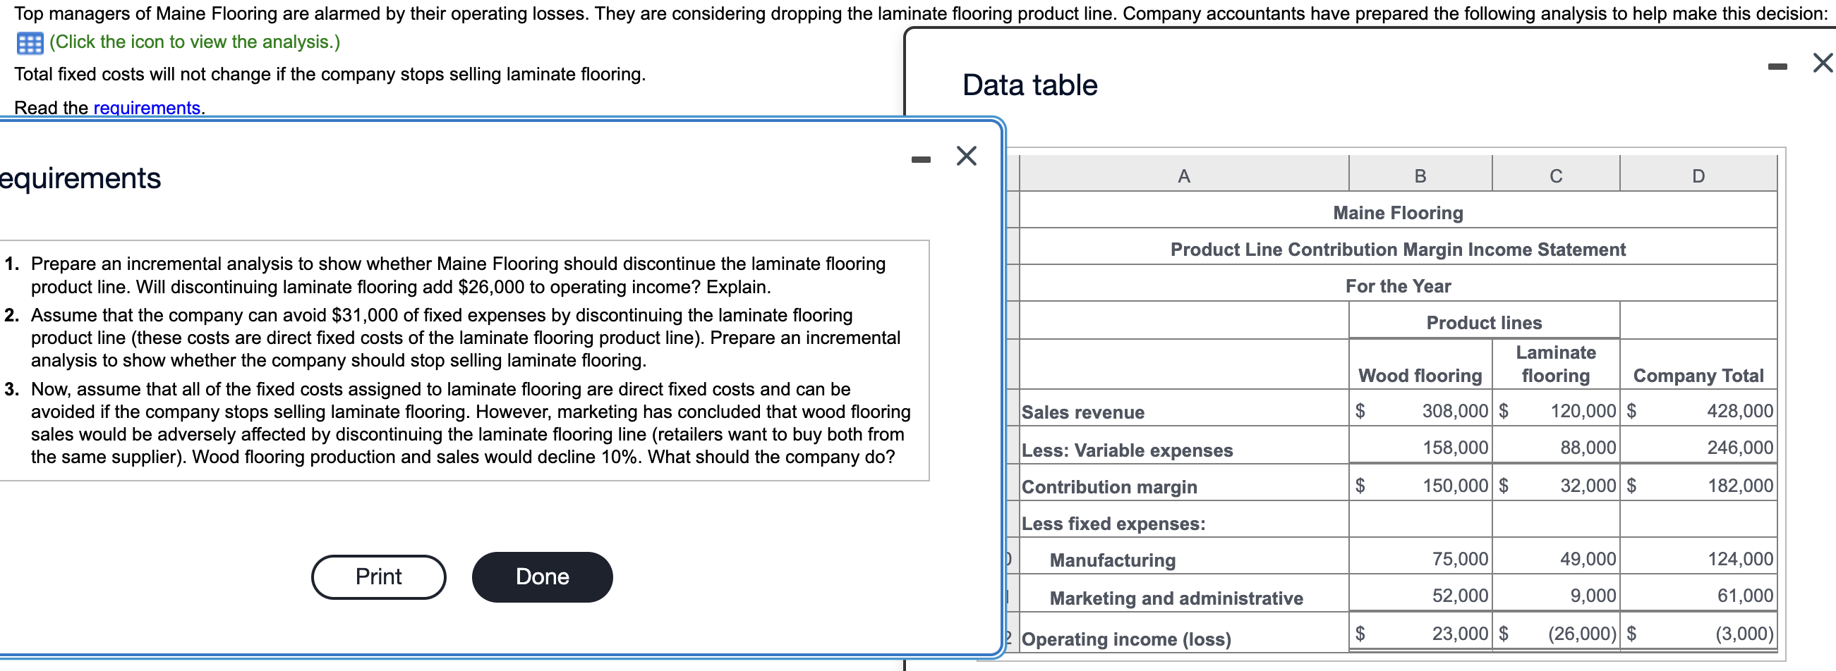Select total manufacturing cost 124,000
This screenshot has height=671, width=1836.
(x=1740, y=558)
